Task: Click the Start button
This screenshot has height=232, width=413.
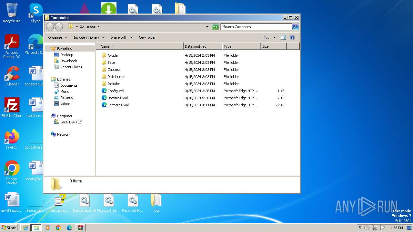Action: tap(9, 228)
